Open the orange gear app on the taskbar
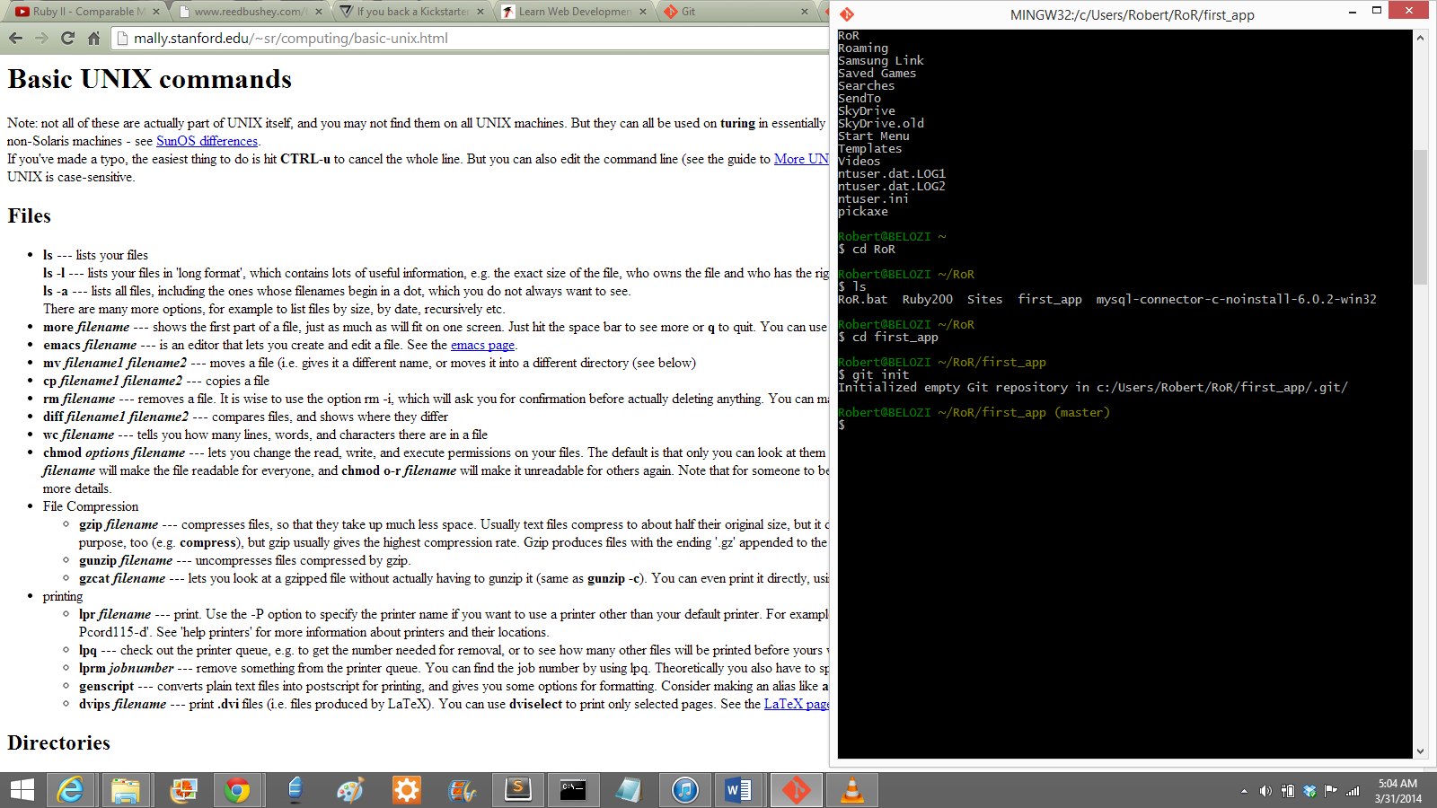Screen dimensions: 1437x808 (406, 790)
